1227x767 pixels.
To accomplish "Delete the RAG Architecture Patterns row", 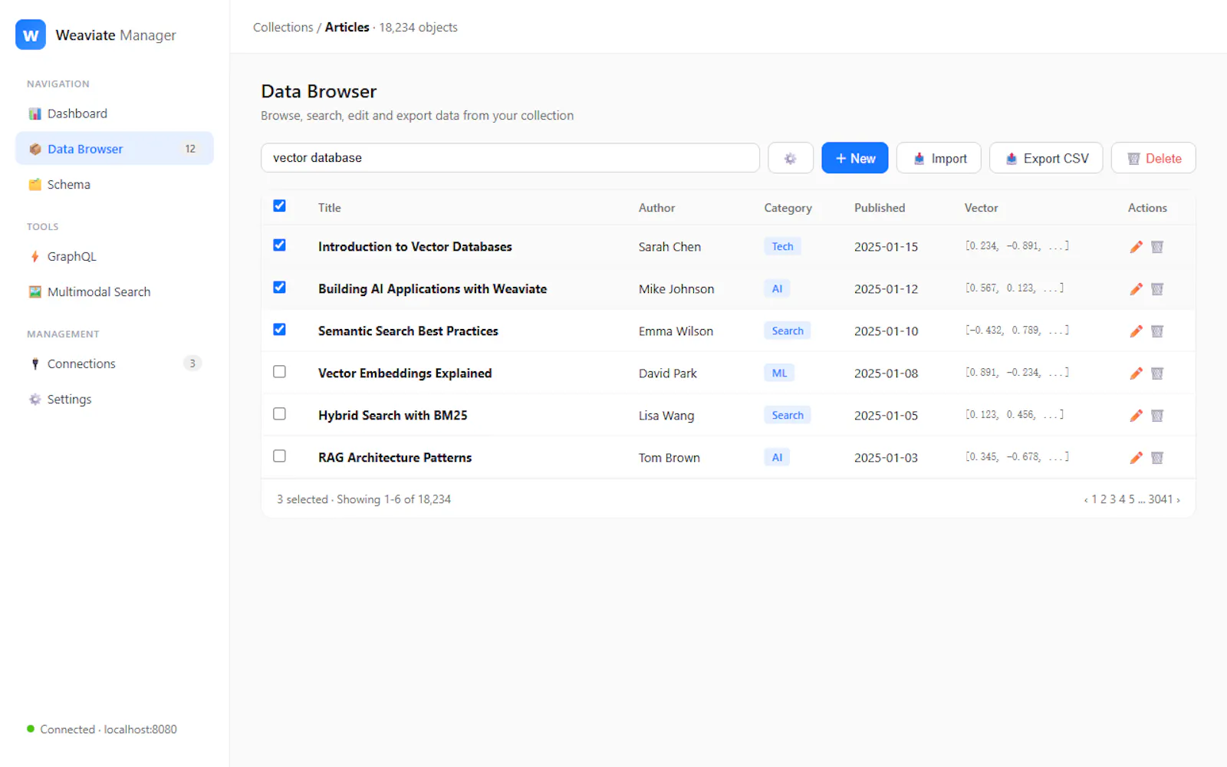I will (1157, 457).
